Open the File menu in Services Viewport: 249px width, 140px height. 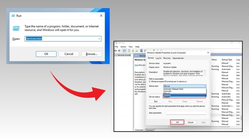pyautogui.click(x=116, y=47)
